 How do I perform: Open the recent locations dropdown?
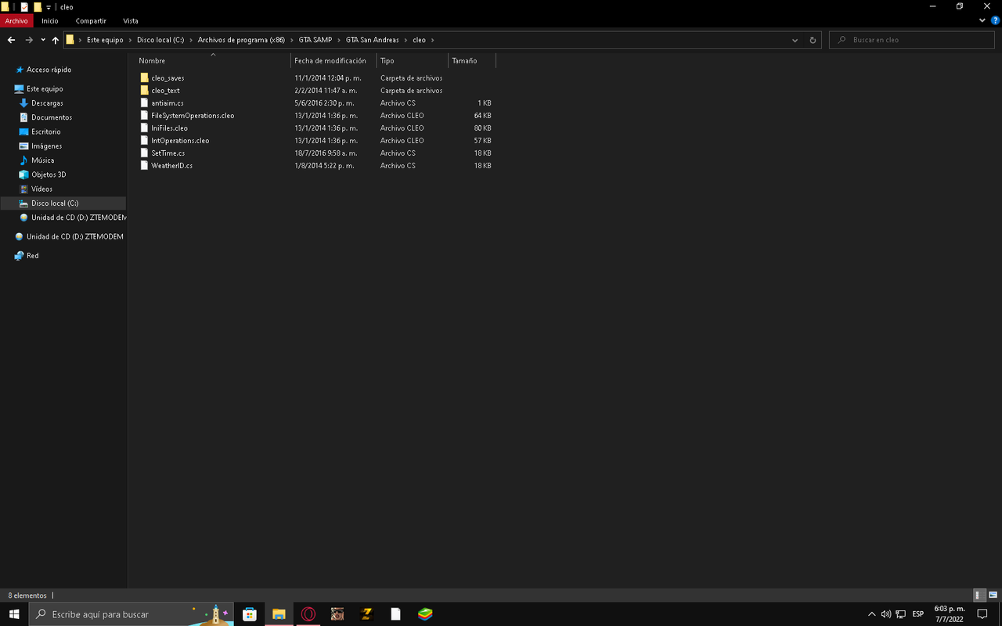(42, 40)
